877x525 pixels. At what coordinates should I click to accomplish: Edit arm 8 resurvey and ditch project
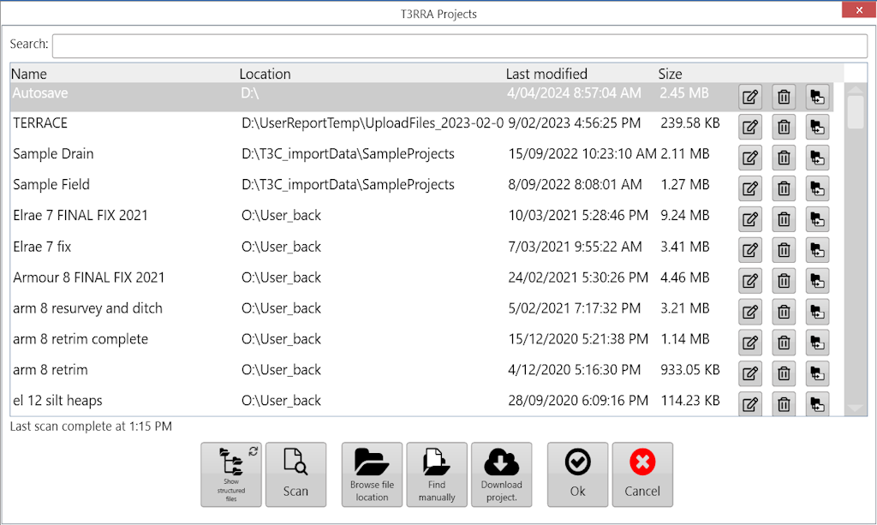pyautogui.click(x=750, y=312)
